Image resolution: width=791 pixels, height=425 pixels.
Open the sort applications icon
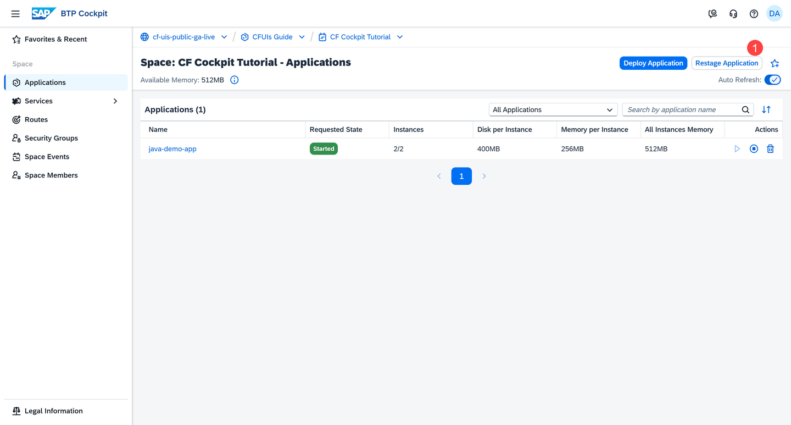766,109
